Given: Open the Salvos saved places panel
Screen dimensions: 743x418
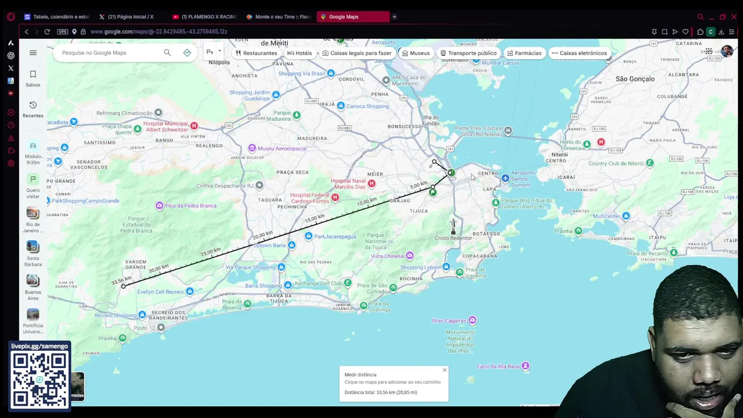Looking at the screenshot, I should tap(33, 79).
